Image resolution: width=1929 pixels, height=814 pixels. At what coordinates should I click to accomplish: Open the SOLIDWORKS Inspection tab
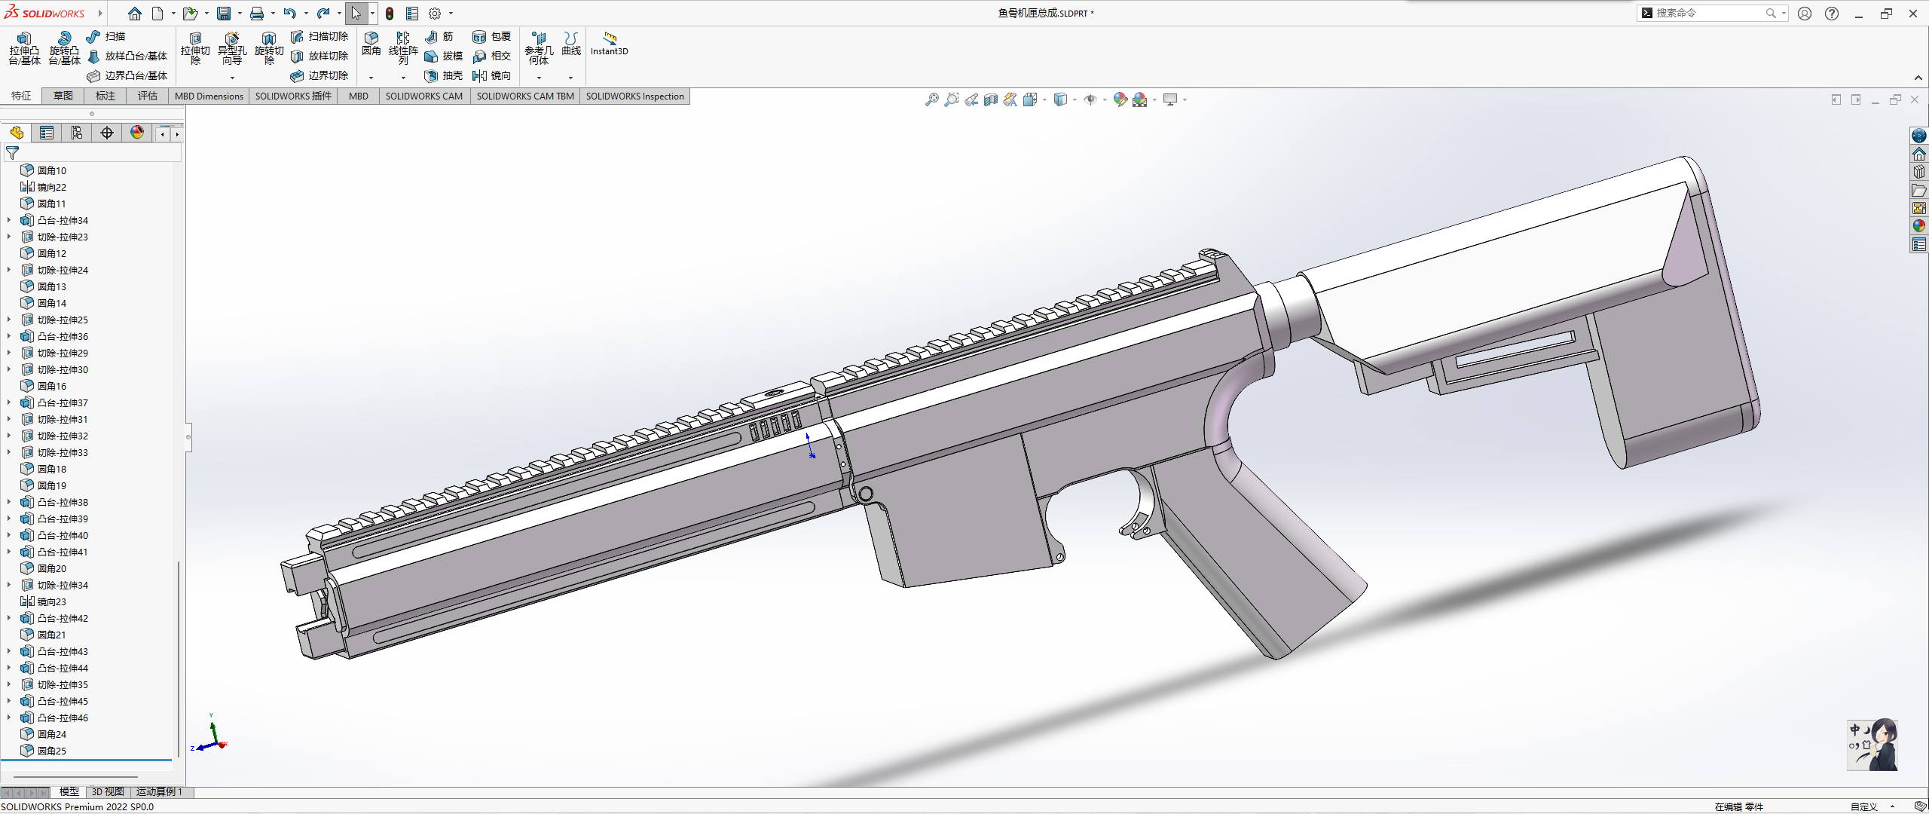[635, 96]
